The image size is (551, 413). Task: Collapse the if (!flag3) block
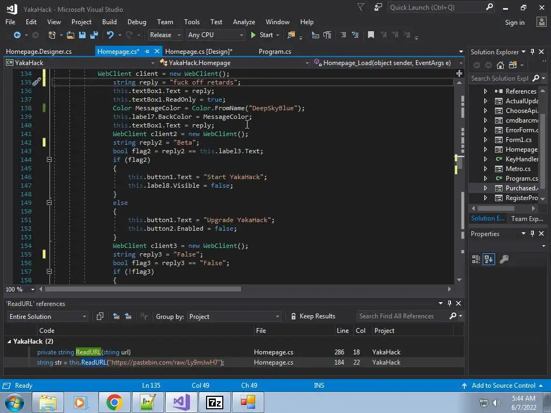tap(49, 272)
